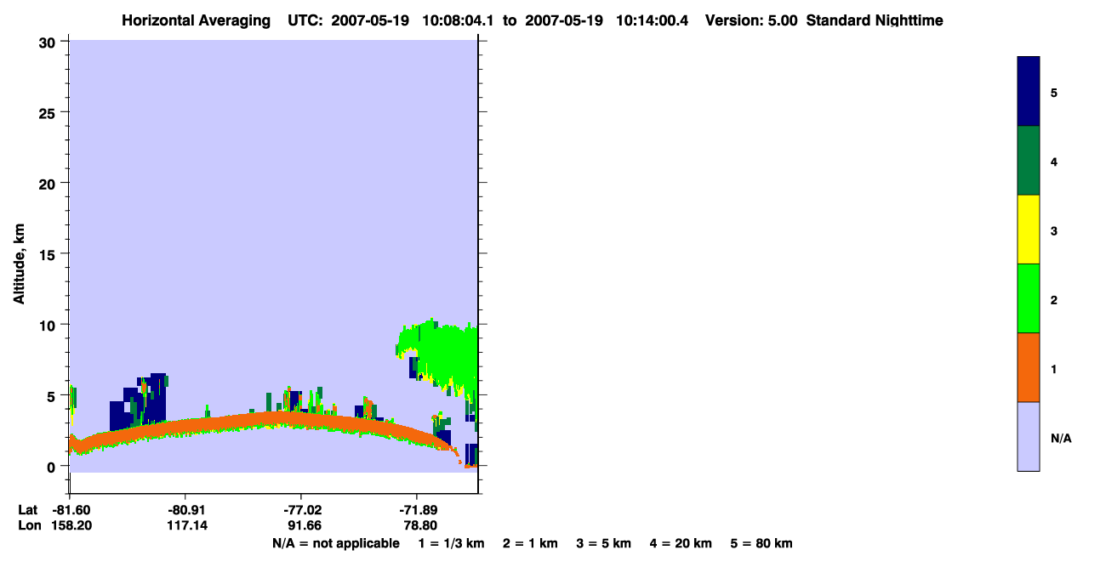Click the '1 = 1/3 km' legend entry
This screenshot has width=1106, height=567.
pos(452,543)
